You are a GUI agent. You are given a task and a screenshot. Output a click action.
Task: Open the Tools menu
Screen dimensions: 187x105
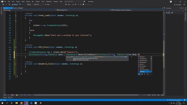point(43,1)
